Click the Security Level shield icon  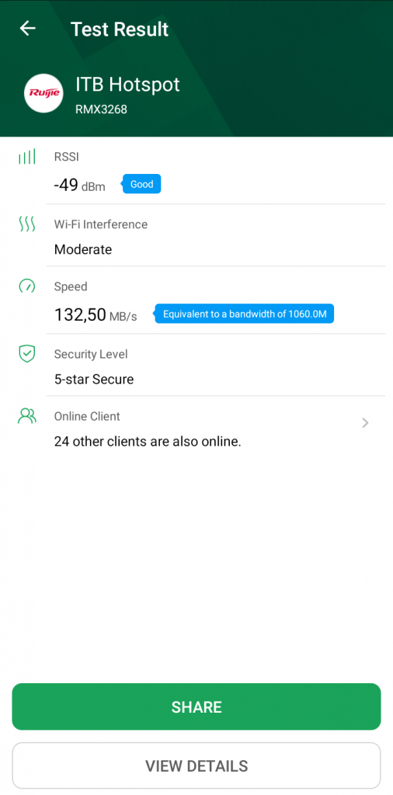27,353
